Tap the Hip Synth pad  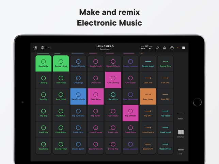pyautogui.click(x=96, y=113)
